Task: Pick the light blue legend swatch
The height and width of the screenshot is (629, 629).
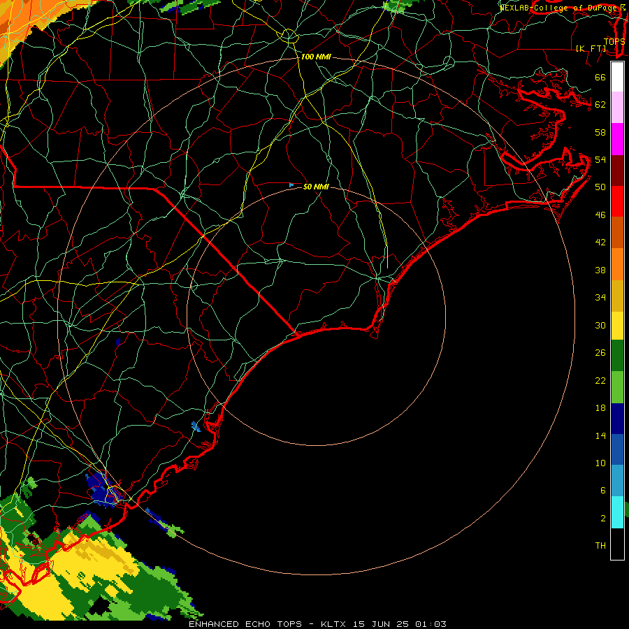Action: tap(617, 481)
